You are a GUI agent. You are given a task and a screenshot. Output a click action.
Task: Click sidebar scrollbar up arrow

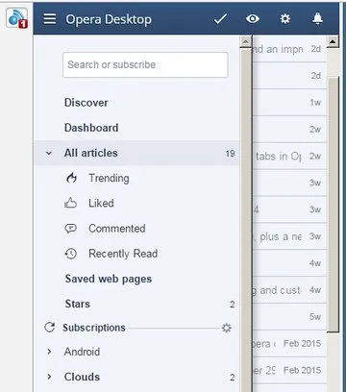tap(246, 41)
